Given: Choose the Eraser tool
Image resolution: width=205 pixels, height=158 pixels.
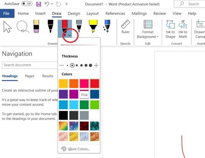Looking at the screenshot, I should tap(36, 26).
